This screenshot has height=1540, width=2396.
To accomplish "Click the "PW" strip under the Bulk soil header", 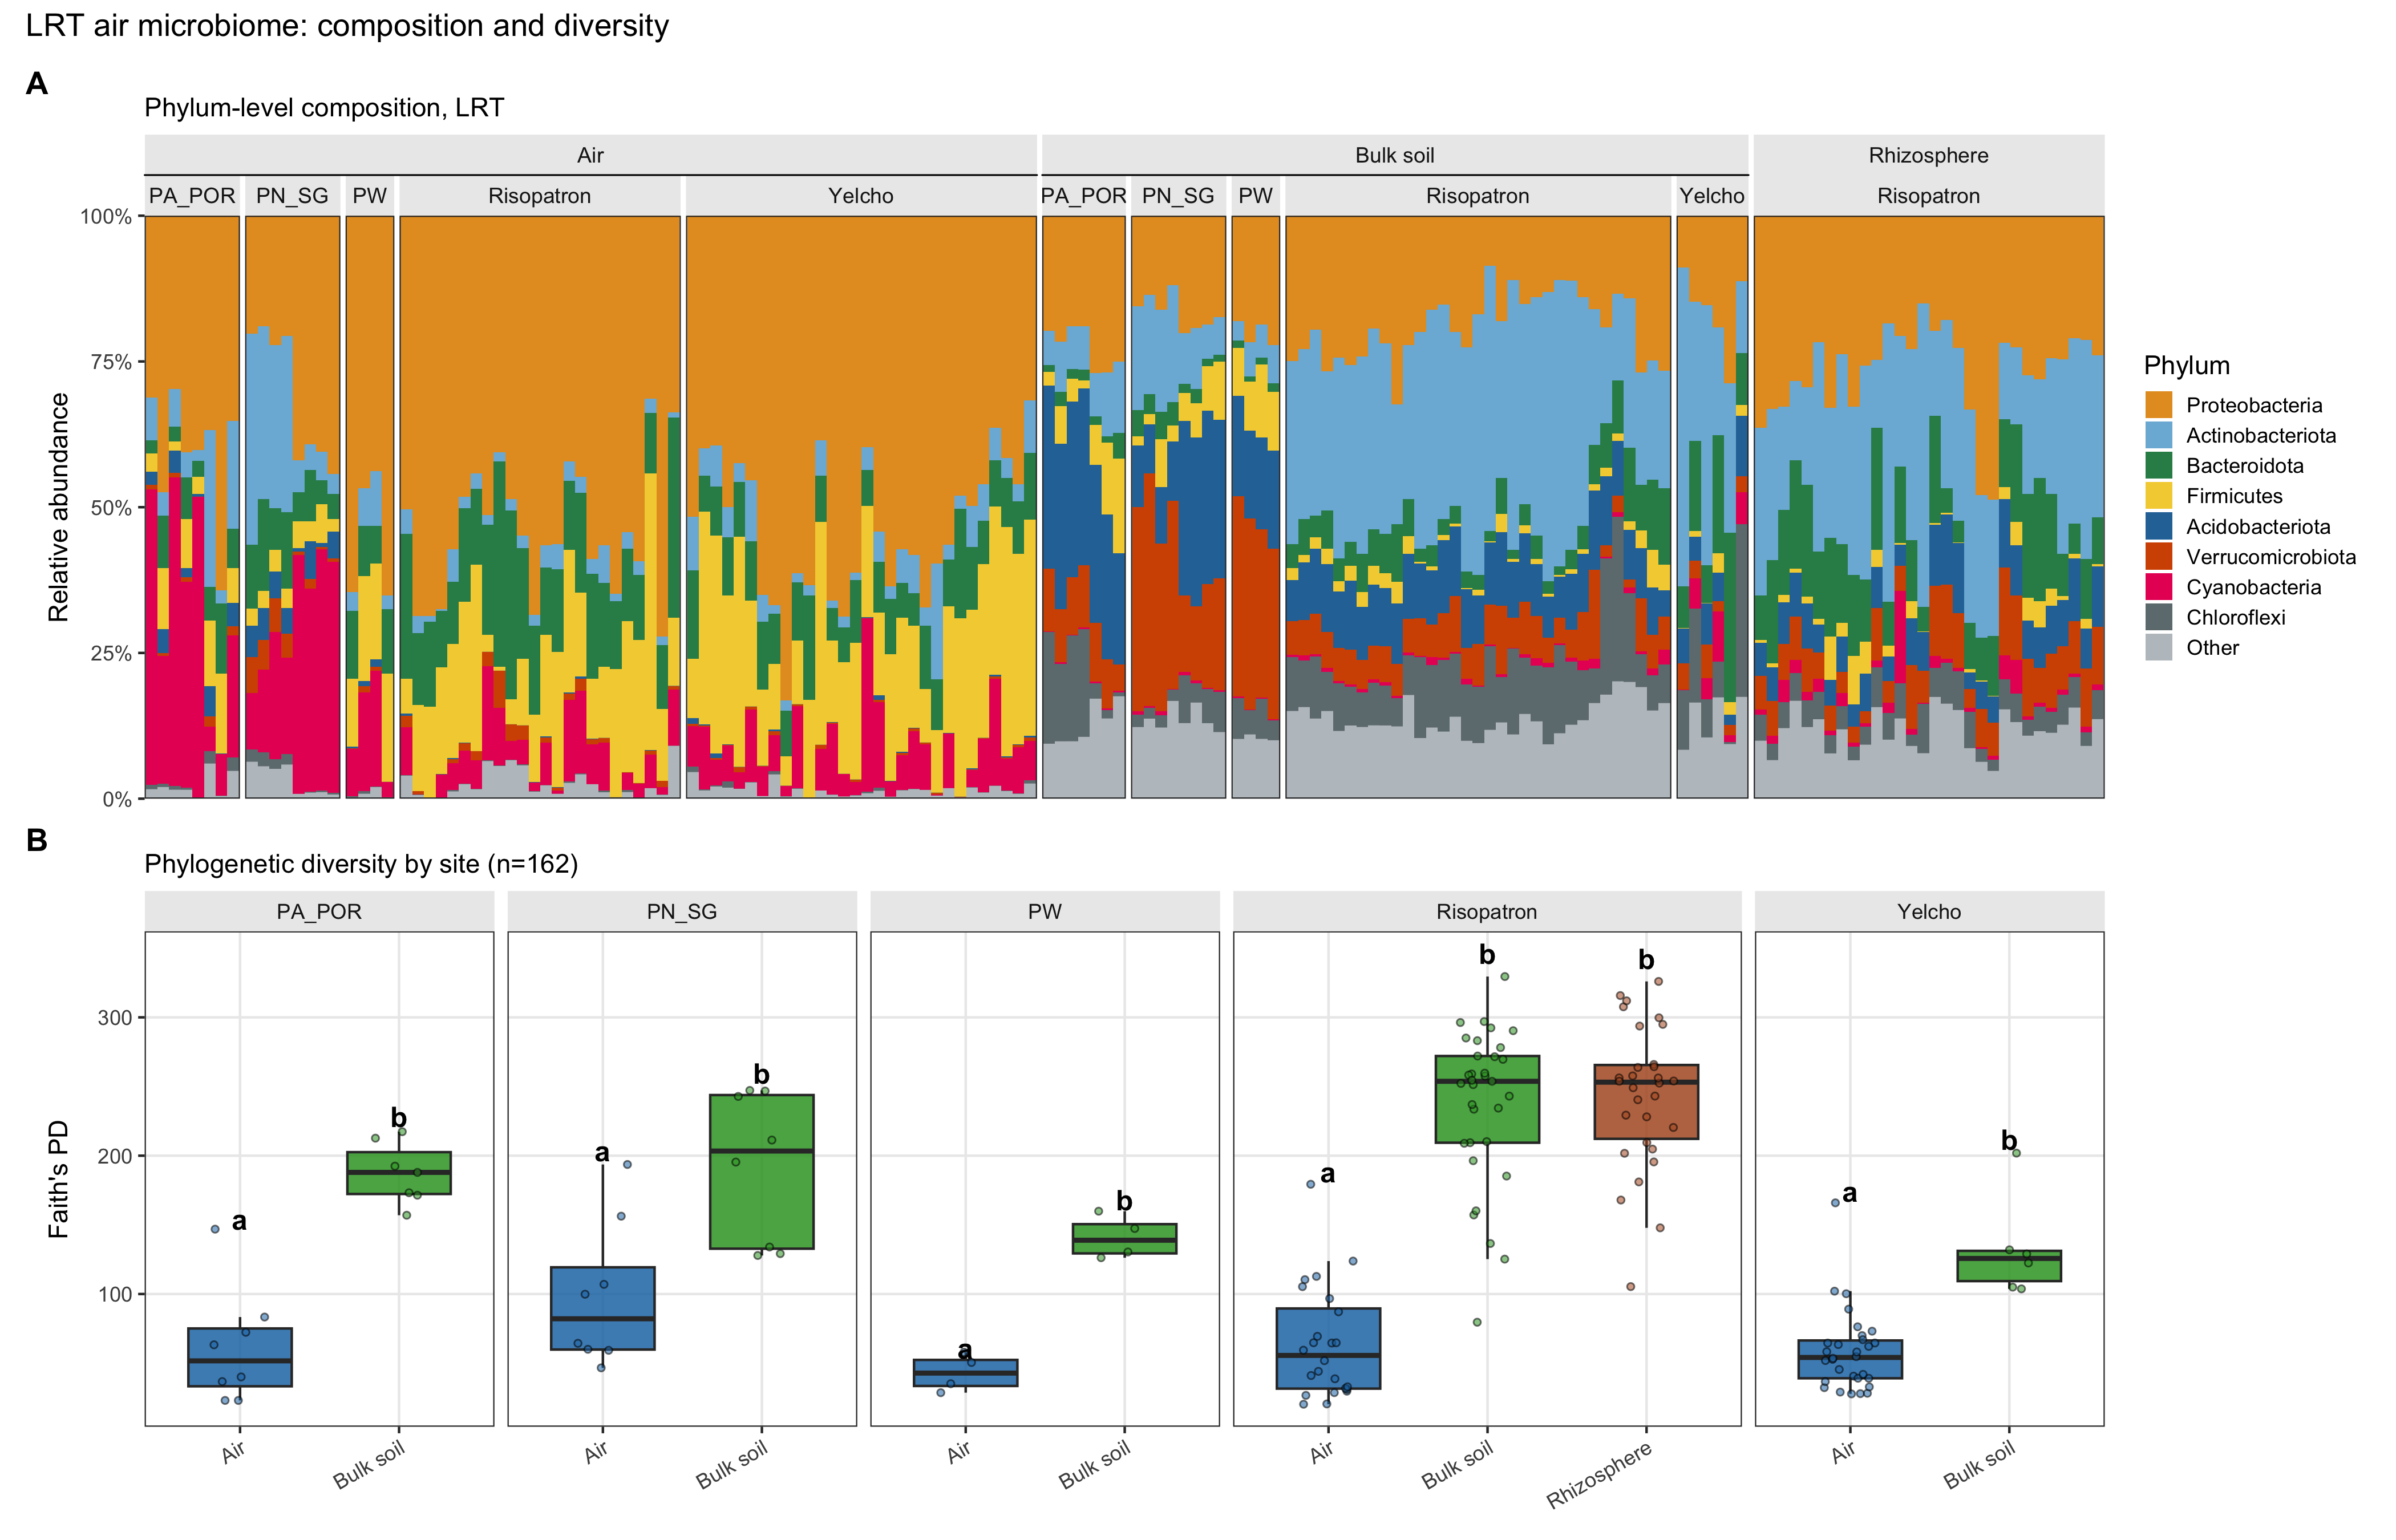I will pyautogui.click(x=1255, y=196).
